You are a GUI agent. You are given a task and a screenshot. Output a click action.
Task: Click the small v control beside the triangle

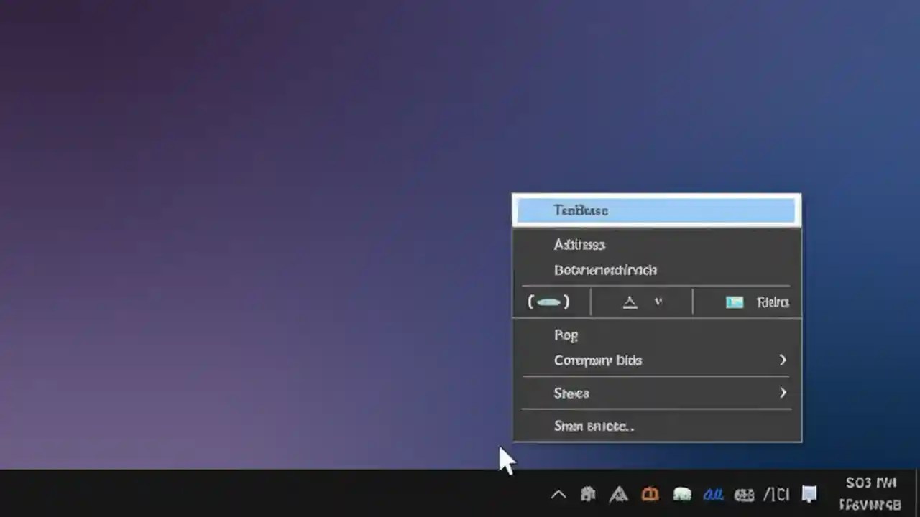pos(659,302)
